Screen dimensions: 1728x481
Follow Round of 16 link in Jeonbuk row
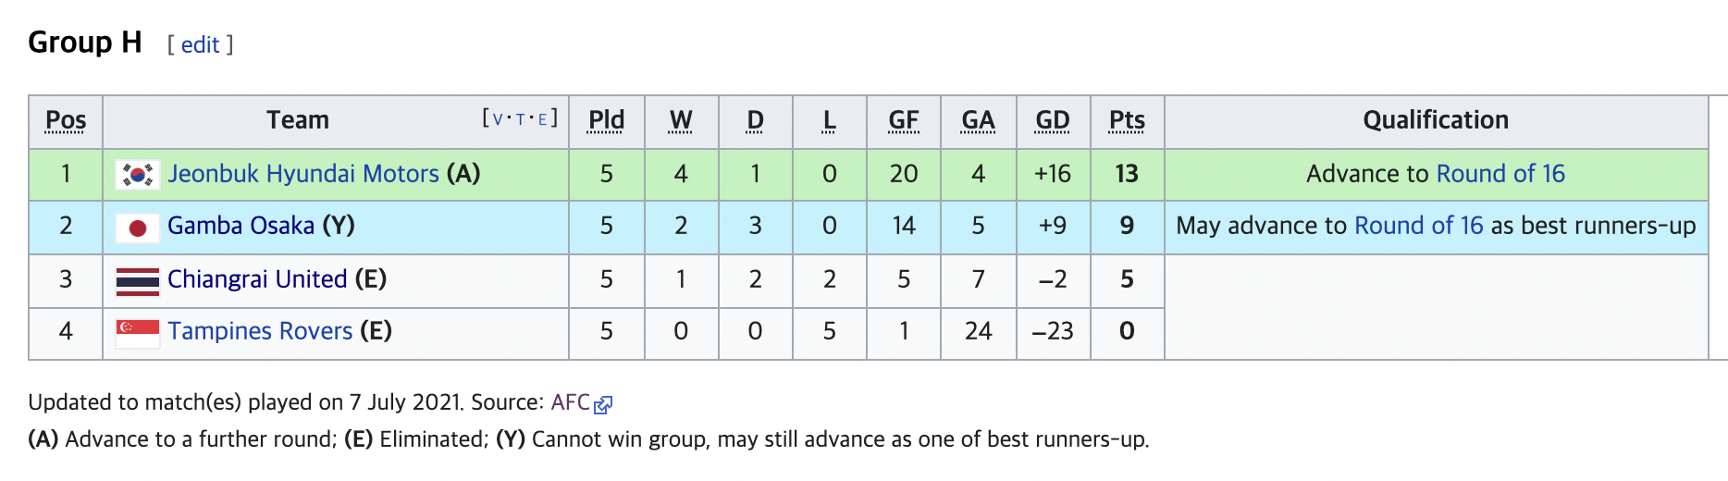1500,174
